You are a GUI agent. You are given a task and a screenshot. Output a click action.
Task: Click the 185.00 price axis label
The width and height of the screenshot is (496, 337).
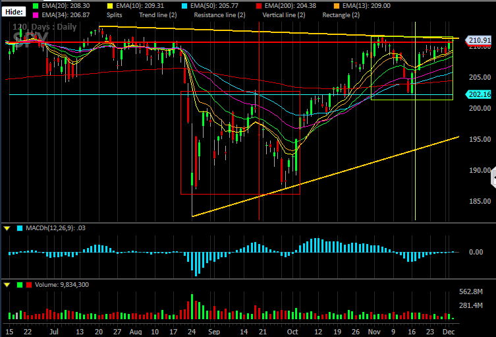pyautogui.click(x=480, y=201)
